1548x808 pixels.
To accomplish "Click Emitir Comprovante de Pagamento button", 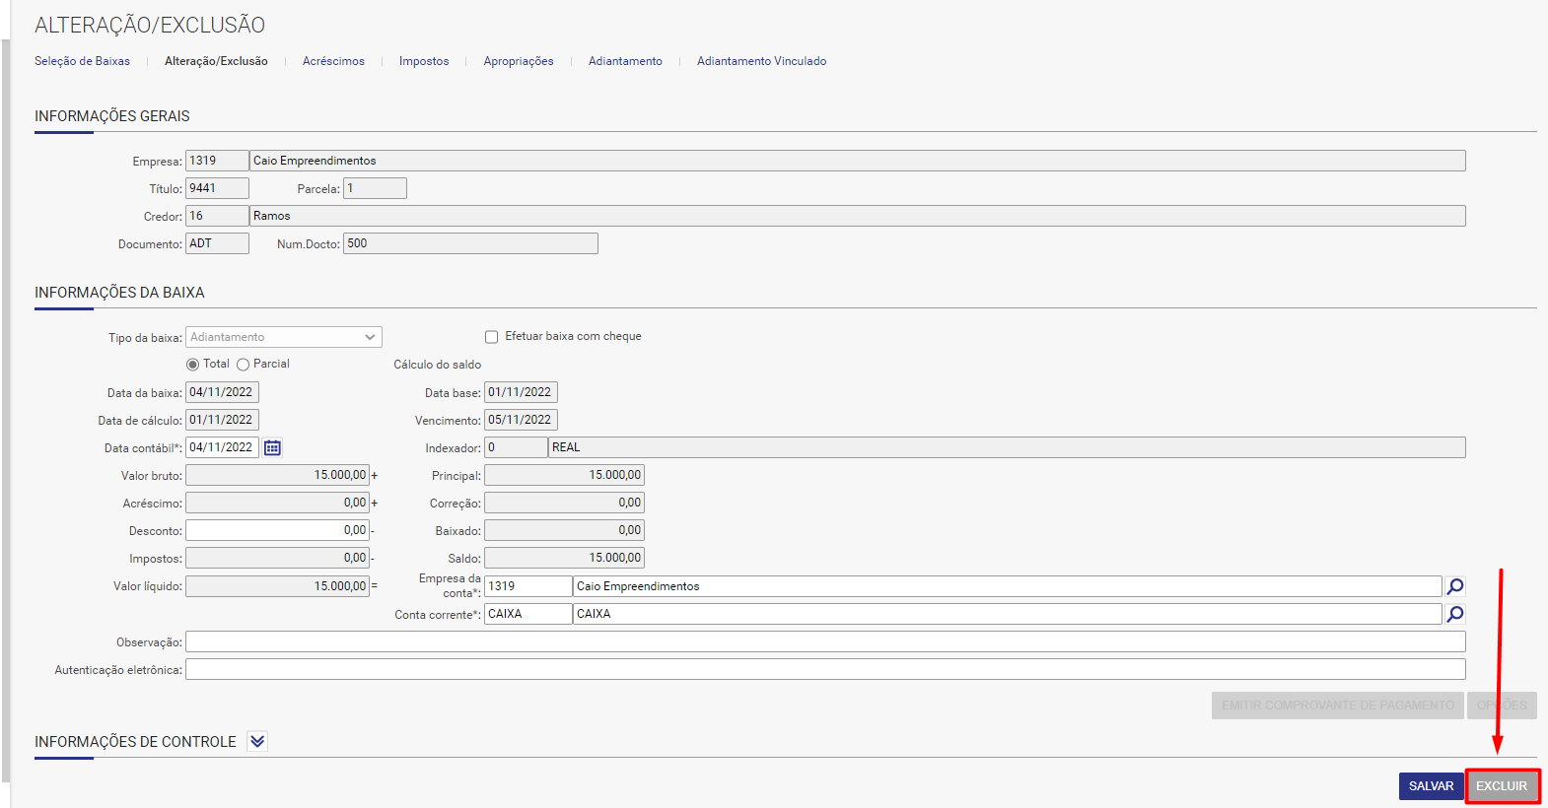I will pos(1337,706).
